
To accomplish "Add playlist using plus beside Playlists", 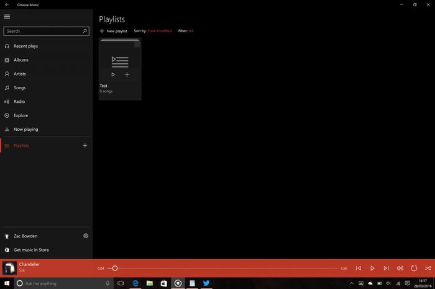I will click(85, 145).
